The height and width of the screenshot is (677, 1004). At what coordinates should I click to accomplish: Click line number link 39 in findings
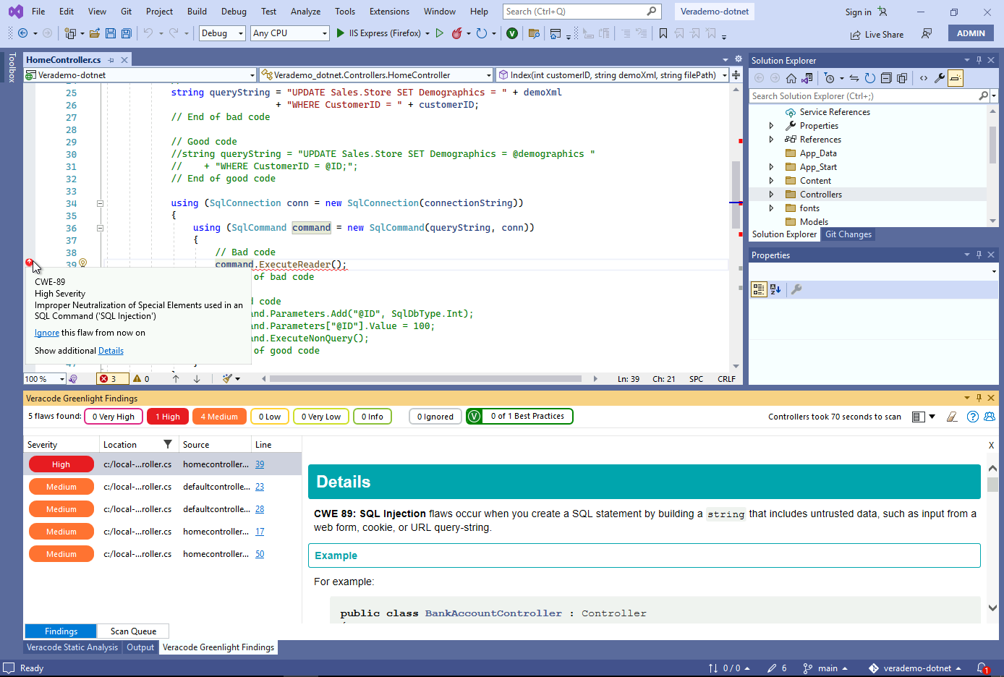[260, 464]
